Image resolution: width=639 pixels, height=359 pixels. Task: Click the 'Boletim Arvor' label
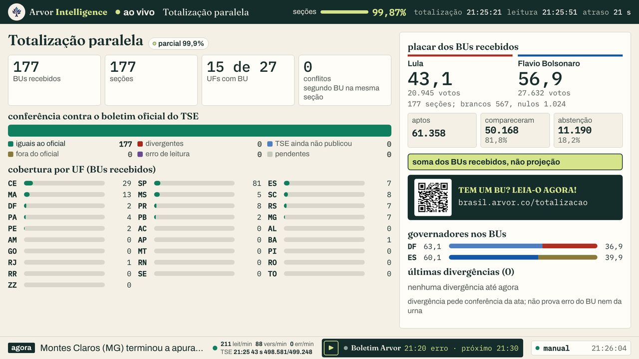pos(376,348)
